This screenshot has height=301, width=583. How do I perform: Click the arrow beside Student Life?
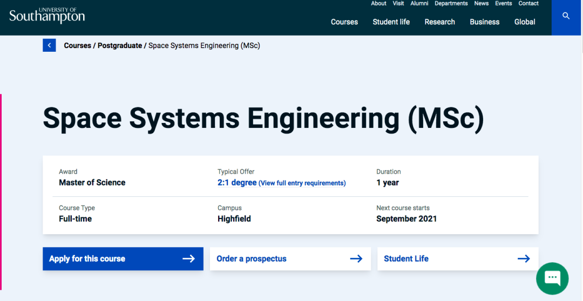click(524, 258)
